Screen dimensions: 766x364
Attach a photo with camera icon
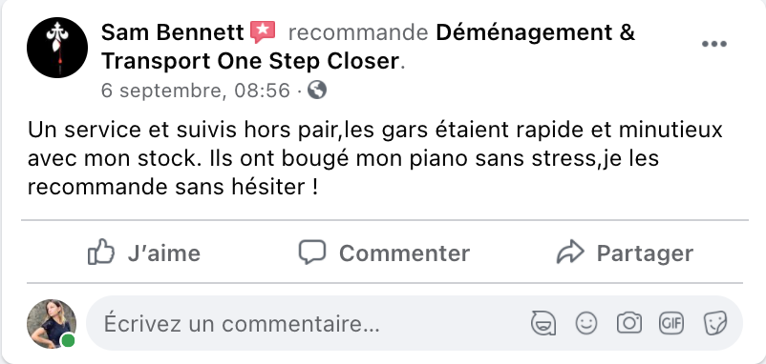(x=629, y=323)
